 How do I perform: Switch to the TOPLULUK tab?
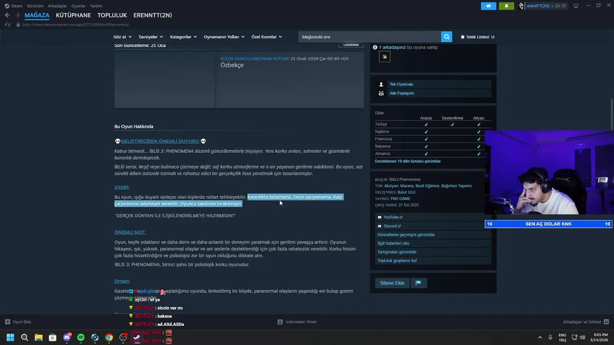pyautogui.click(x=112, y=15)
